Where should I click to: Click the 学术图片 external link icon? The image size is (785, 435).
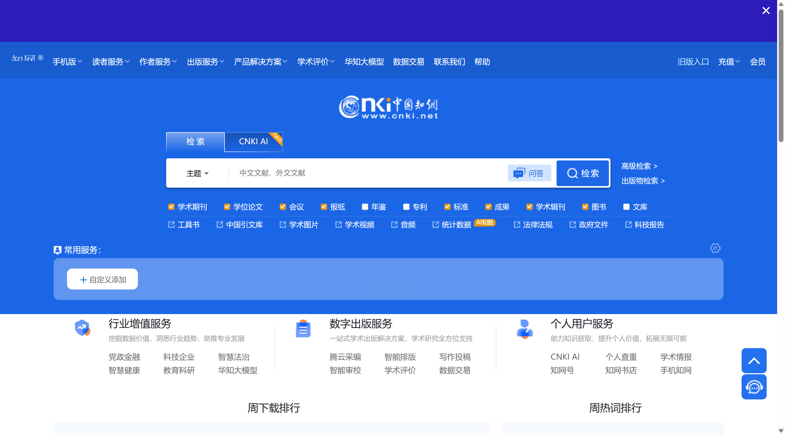(283, 225)
